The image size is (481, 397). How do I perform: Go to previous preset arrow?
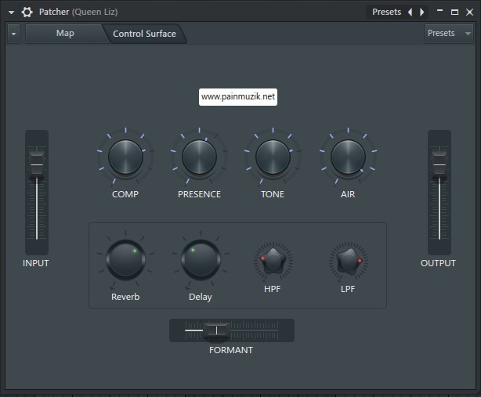click(410, 12)
